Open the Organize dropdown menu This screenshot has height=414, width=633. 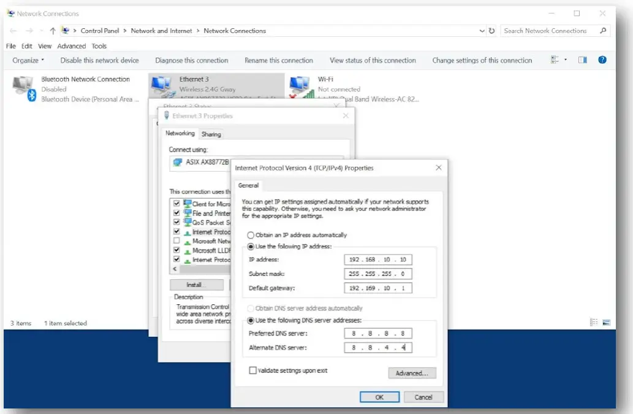click(x=28, y=60)
